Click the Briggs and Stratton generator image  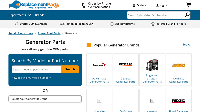coord(152,65)
